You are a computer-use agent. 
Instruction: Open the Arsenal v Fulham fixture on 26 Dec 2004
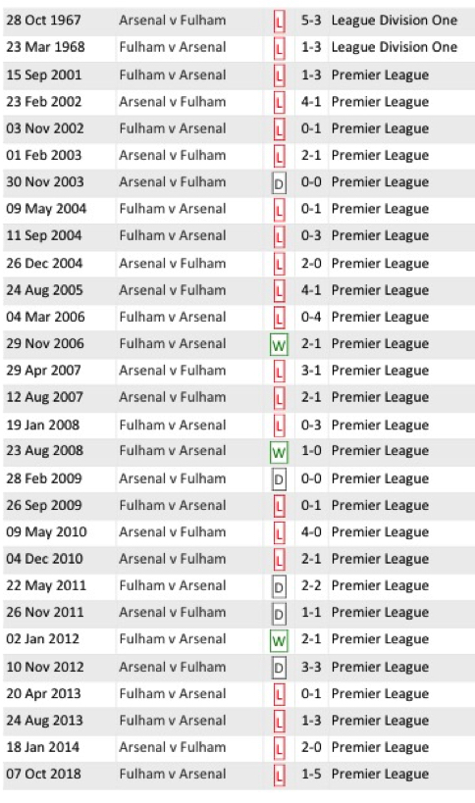172,263
